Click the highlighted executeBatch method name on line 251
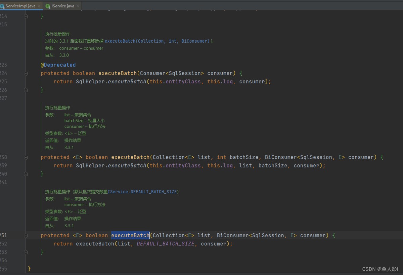 [130, 235]
